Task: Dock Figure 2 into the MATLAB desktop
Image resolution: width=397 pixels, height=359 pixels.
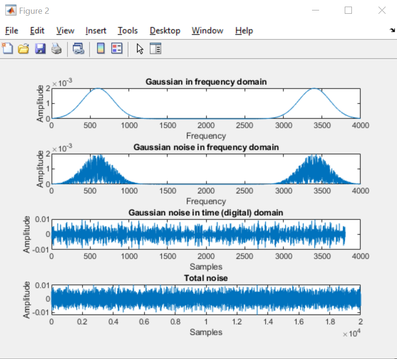Action: tap(393, 30)
